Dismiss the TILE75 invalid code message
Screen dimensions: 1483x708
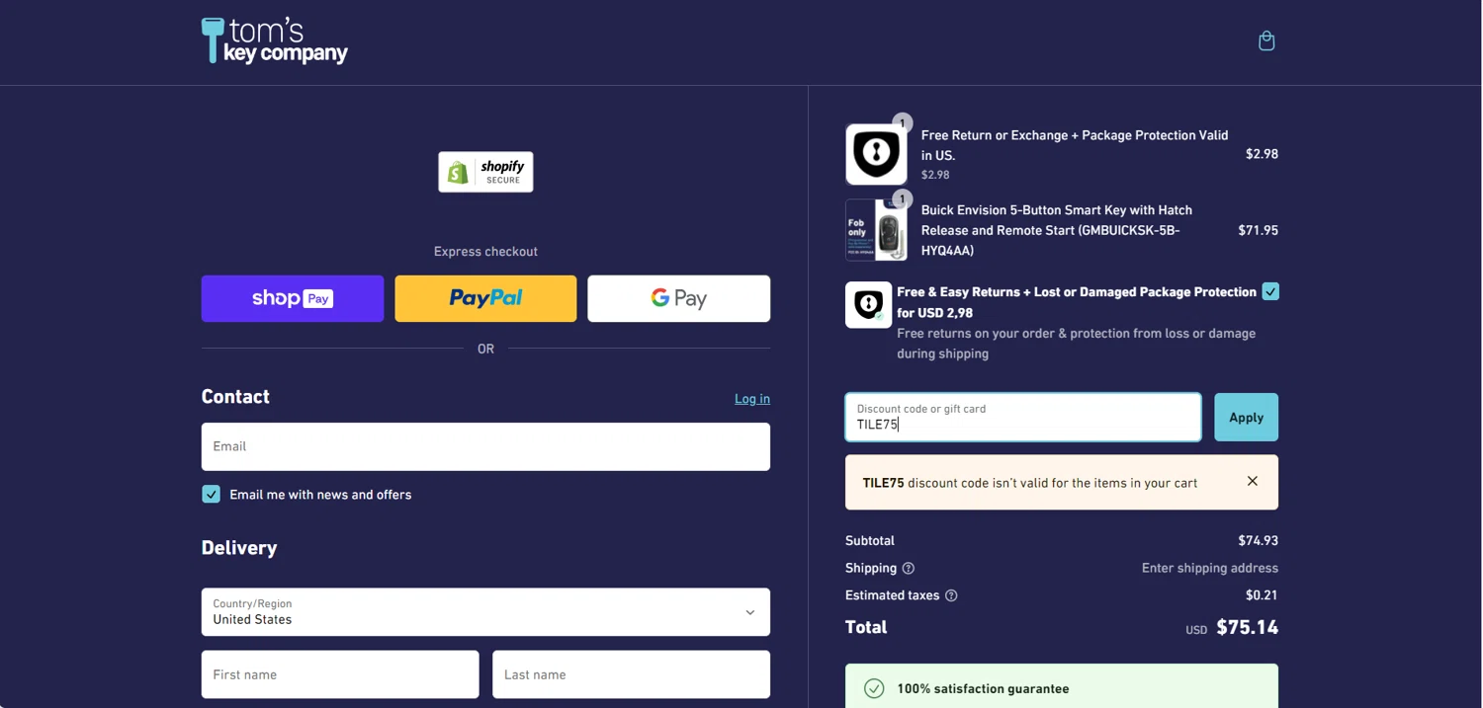[x=1253, y=482]
